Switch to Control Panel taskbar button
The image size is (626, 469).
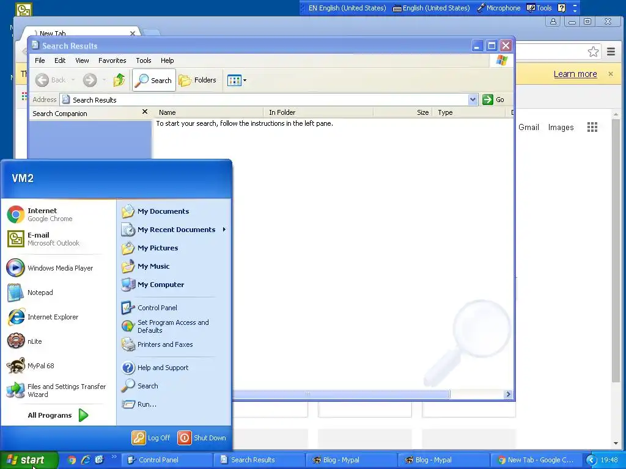pyautogui.click(x=167, y=460)
